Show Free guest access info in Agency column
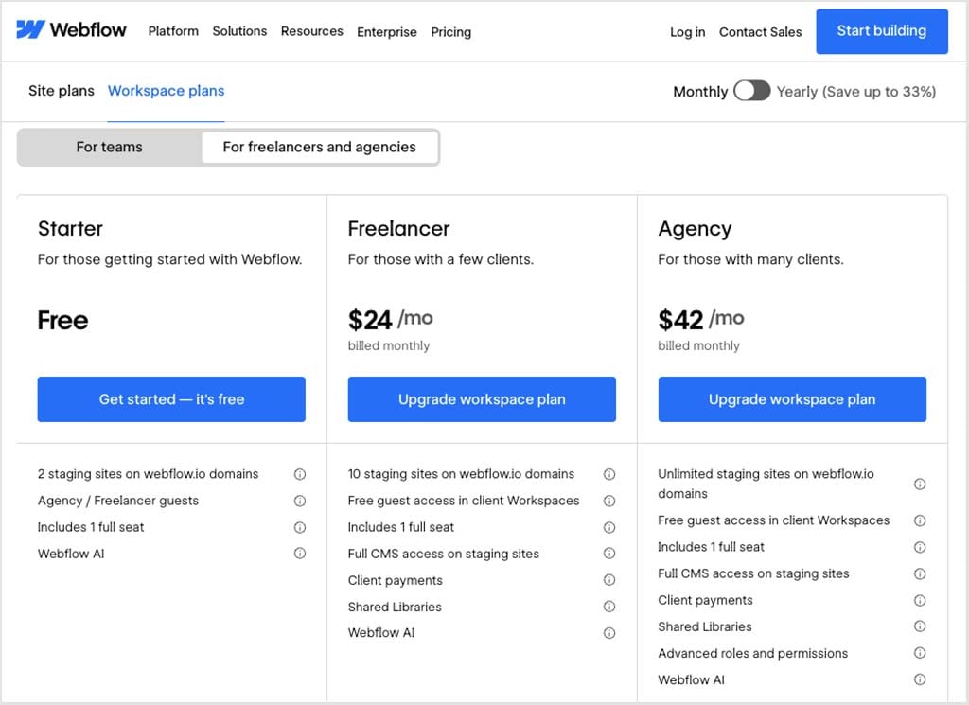Image resolution: width=969 pixels, height=705 pixels. pos(920,520)
